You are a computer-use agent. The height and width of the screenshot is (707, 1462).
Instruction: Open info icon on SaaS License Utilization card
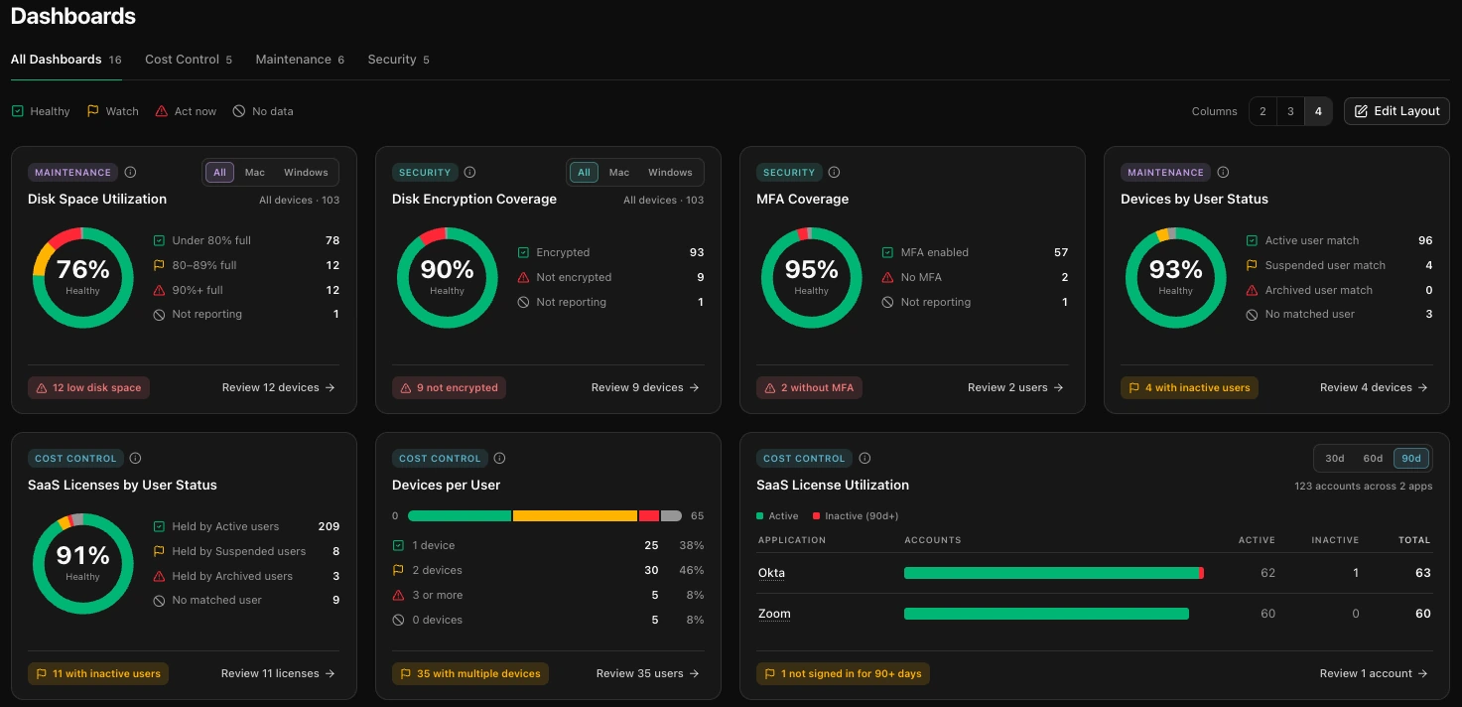(x=864, y=459)
